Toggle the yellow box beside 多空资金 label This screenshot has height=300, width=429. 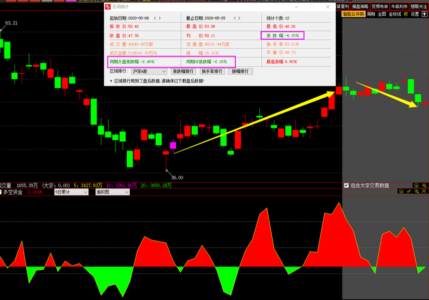(x=1, y=192)
